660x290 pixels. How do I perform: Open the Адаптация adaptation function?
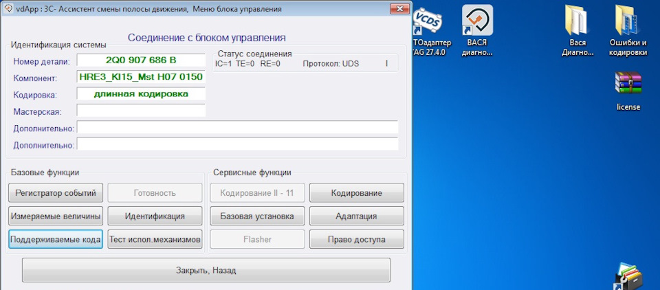coord(357,216)
